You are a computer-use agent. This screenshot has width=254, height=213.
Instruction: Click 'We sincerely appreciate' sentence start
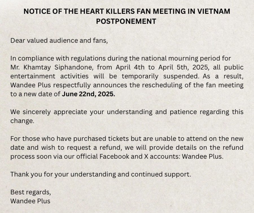click(49, 112)
